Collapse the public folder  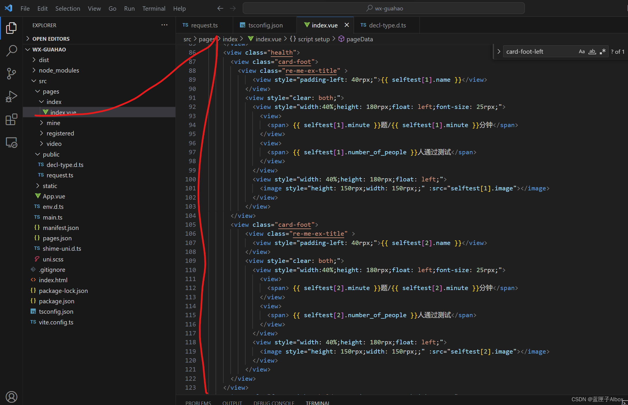tap(51, 155)
